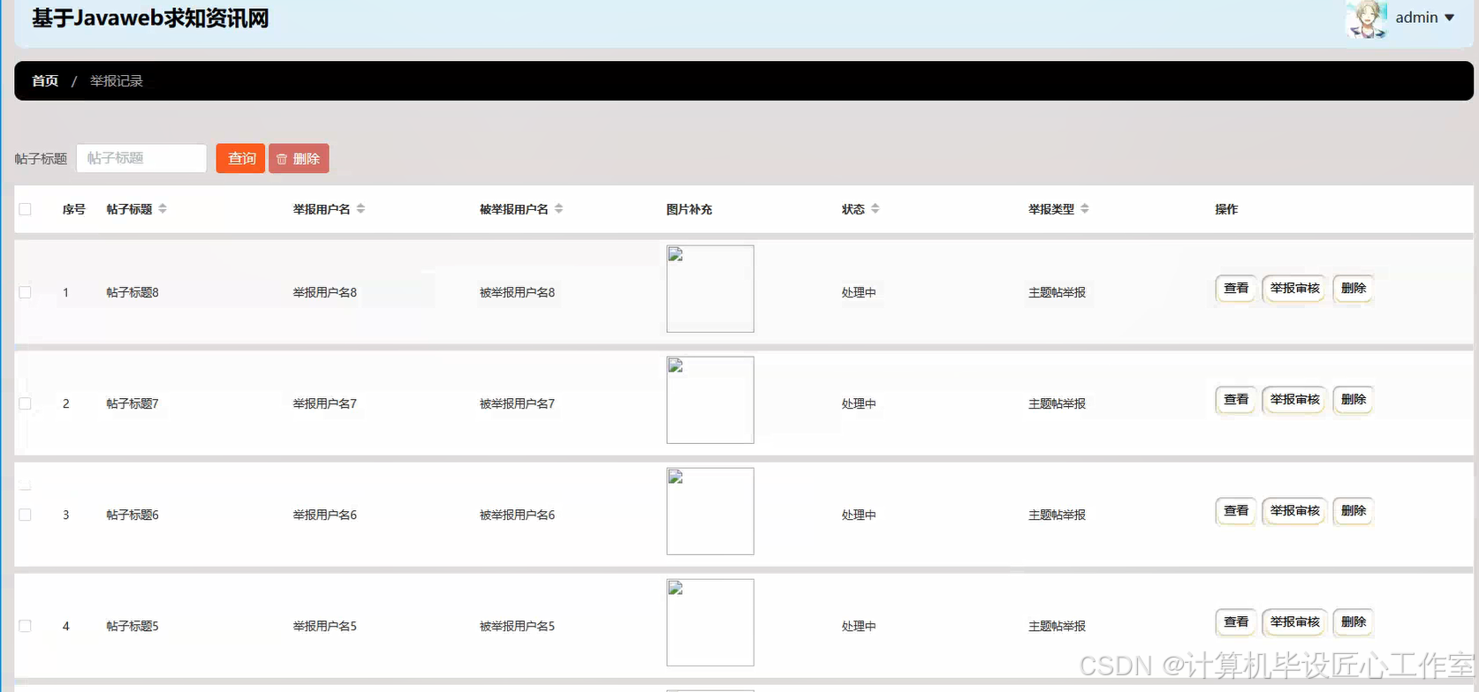Click row 删除 for 帖子标题5
The height and width of the screenshot is (692, 1479).
pyautogui.click(x=1353, y=622)
